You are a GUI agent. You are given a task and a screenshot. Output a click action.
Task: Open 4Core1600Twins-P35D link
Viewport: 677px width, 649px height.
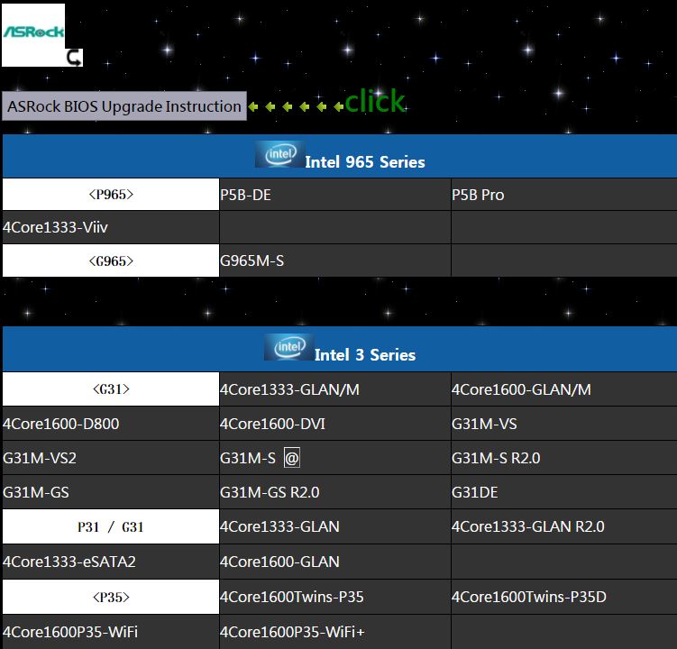529,597
